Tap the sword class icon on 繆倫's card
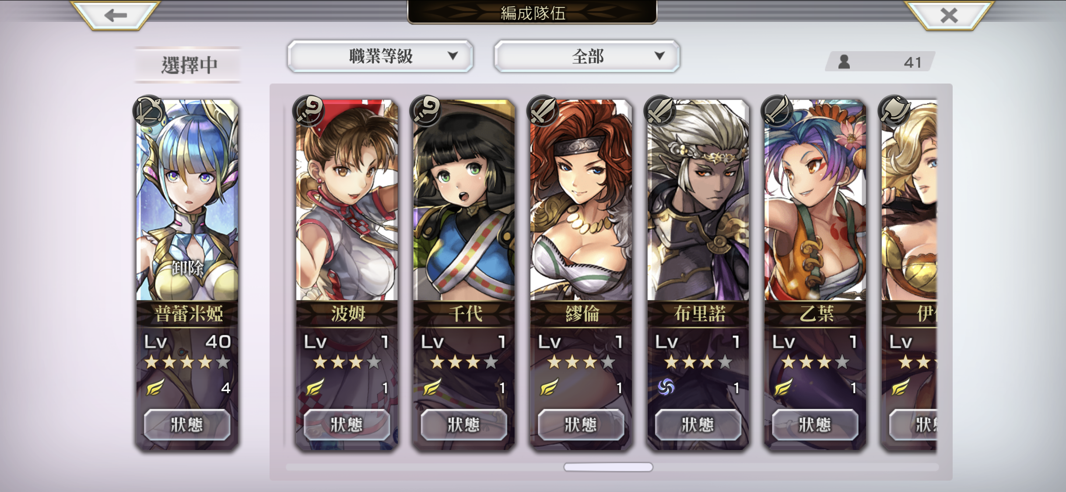This screenshot has width=1066, height=492. [x=544, y=111]
